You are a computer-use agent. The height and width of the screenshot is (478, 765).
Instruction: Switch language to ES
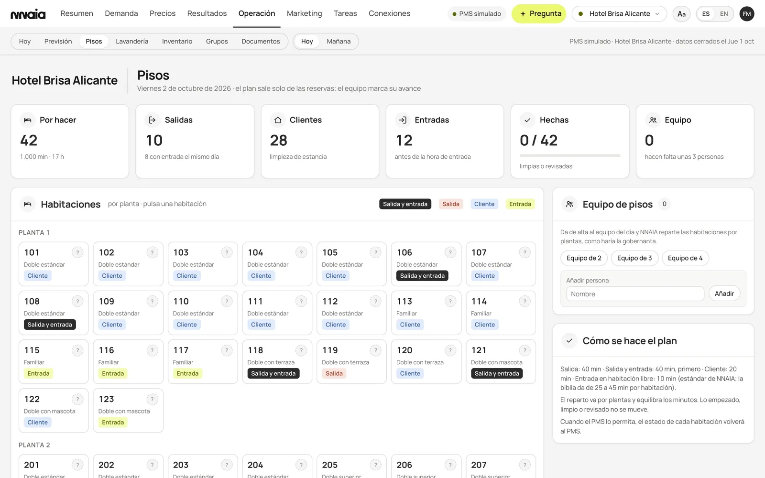pyautogui.click(x=706, y=14)
